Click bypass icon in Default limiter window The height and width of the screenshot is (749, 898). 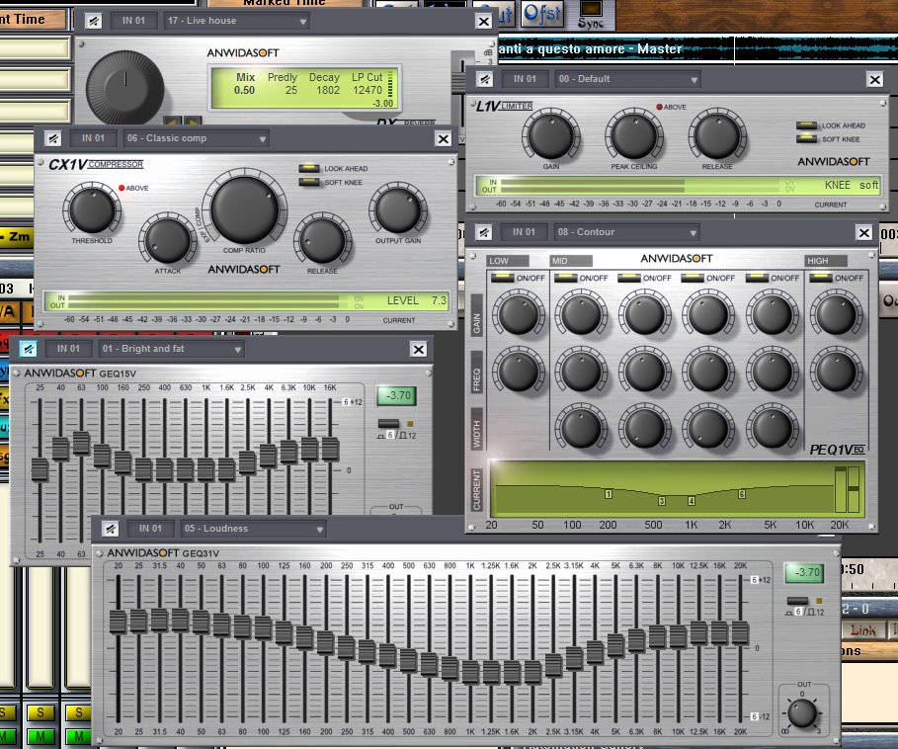[485, 79]
